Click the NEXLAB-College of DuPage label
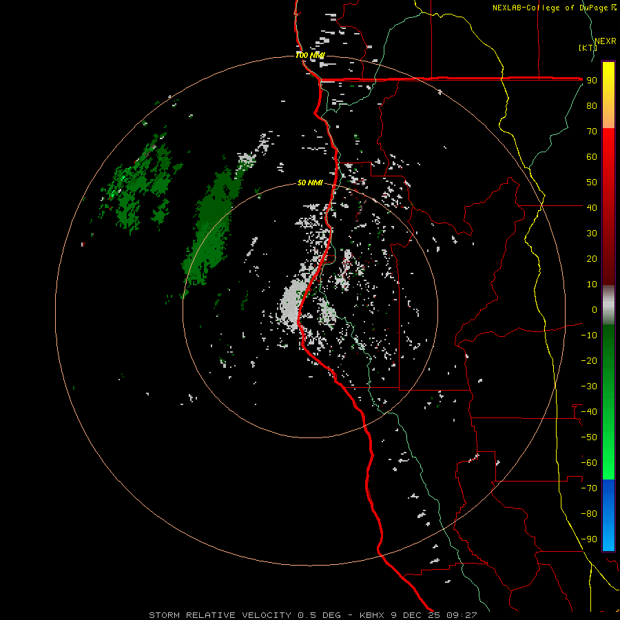The image size is (620, 620). point(555,8)
